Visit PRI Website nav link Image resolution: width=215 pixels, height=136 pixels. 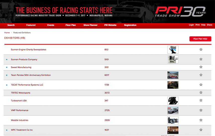click(x=110, y=25)
